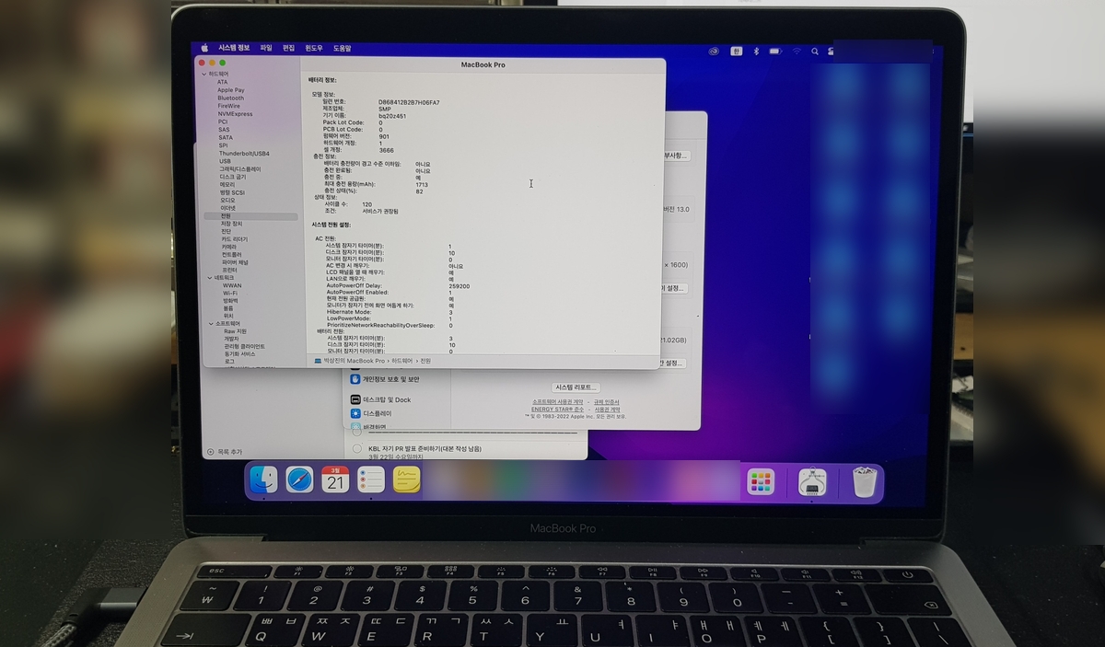Open the ENERGY STAR® 준수 link

click(x=558, y=410)
